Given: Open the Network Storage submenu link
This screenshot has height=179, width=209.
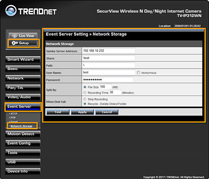Looking at the screenshot, I should point(21,126).
